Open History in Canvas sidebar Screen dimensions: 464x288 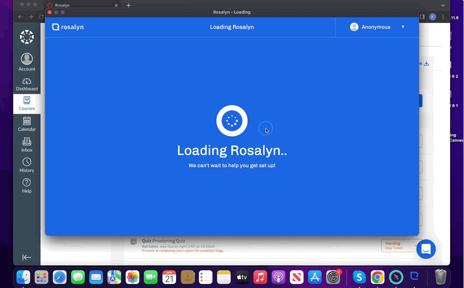click(x=27, y=165)
